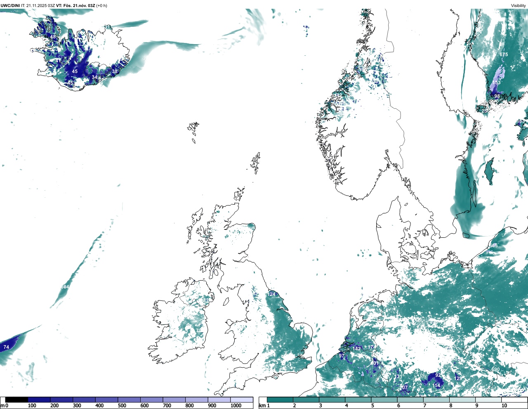Click the '34' visibility value in south Iceland
Image resolution: width=528 pixels, height=409 pixels.
(94, 77)
